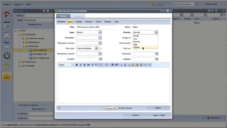Click the Attach button
This screenshot has width=227, height=128.
[x=158, y=108]
